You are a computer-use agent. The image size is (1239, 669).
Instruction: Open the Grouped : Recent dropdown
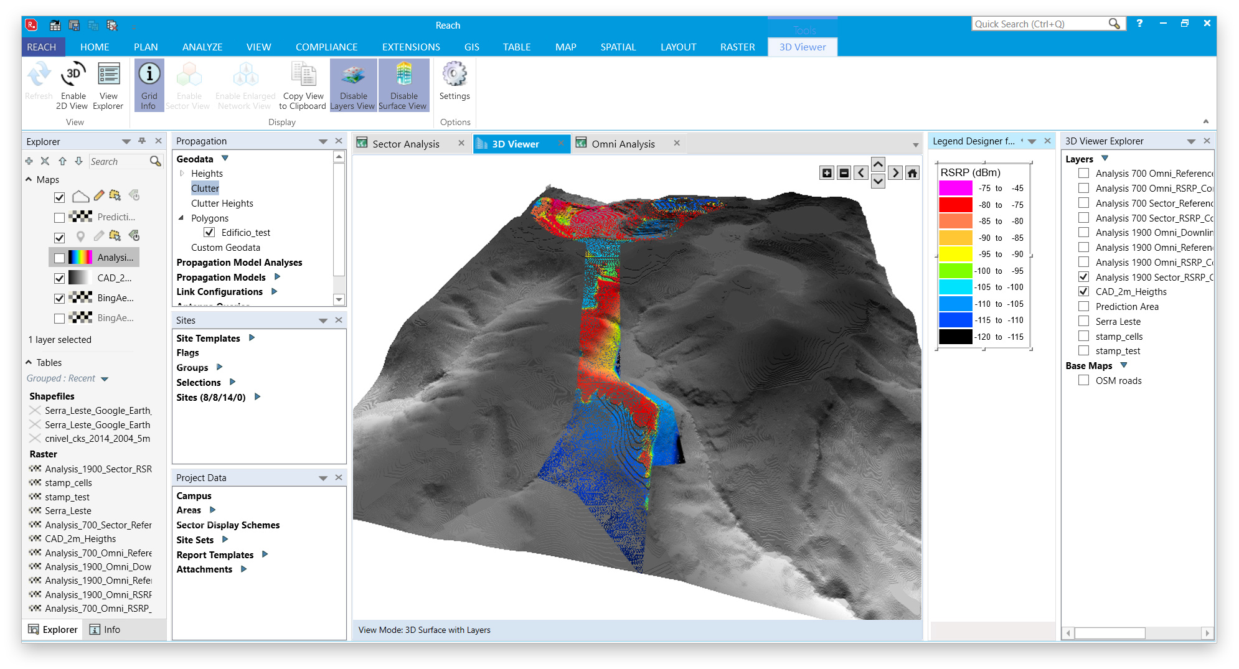(105, 379)
